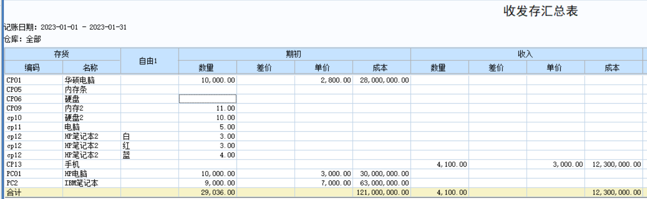This screenshot has height=199, width=647.
Task: Click the 期初 group header
Action: point(294,53)
